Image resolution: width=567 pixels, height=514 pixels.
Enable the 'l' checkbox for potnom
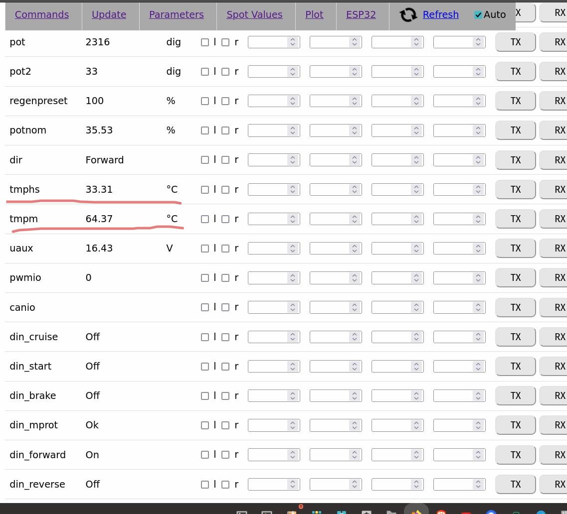tap(205, 130)
